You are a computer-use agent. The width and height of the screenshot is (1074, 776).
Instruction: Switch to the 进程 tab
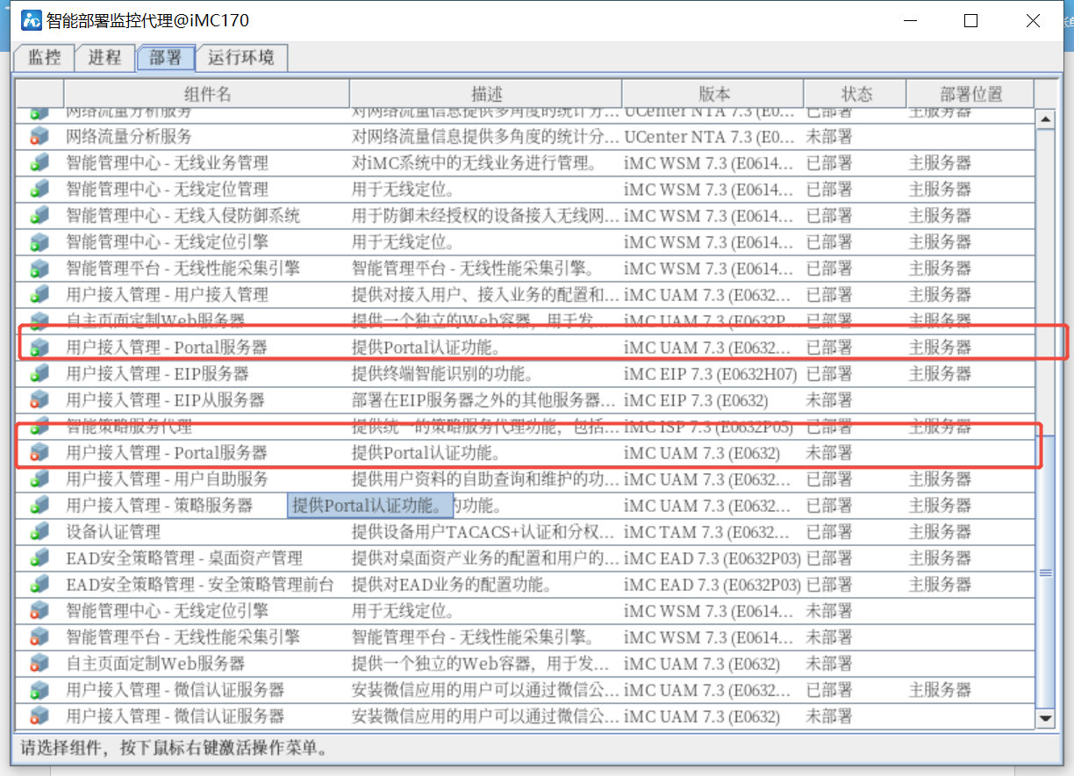pos(105,58)
